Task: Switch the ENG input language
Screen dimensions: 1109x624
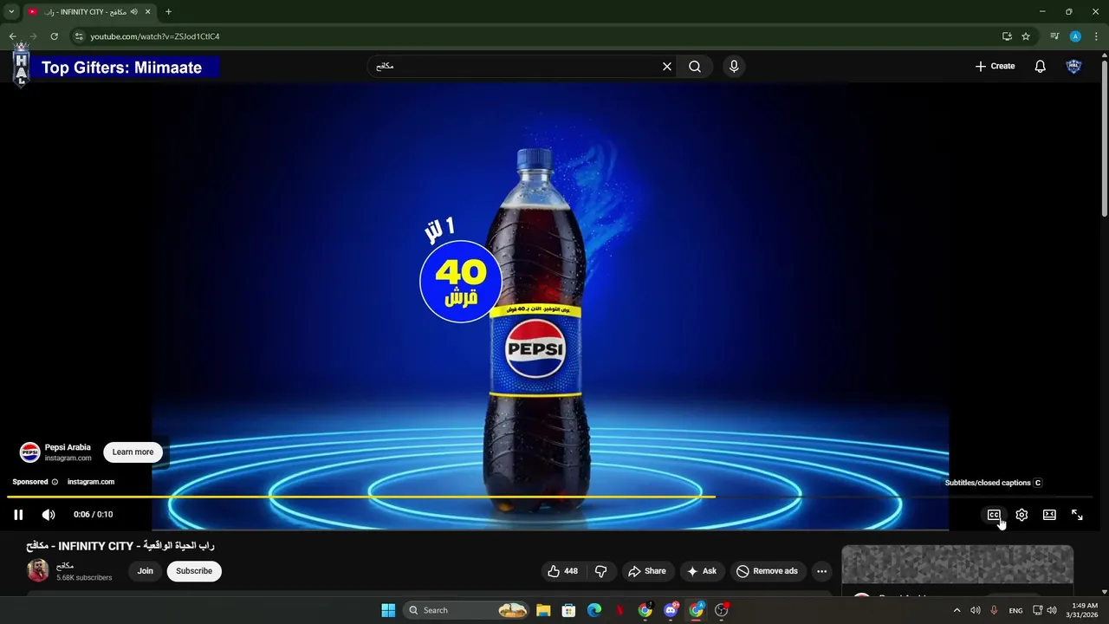Action: (x=1015, y=611)
